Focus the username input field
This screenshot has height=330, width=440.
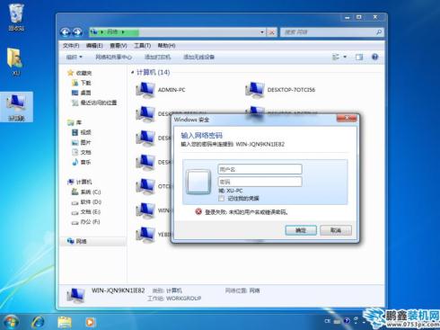[260, 169]
